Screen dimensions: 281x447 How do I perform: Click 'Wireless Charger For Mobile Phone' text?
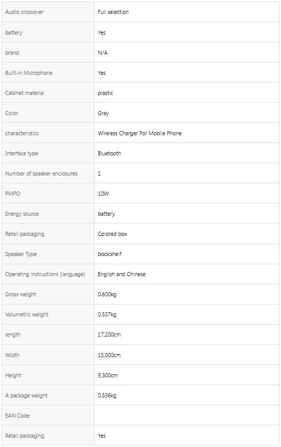click(x=140, y=133)
